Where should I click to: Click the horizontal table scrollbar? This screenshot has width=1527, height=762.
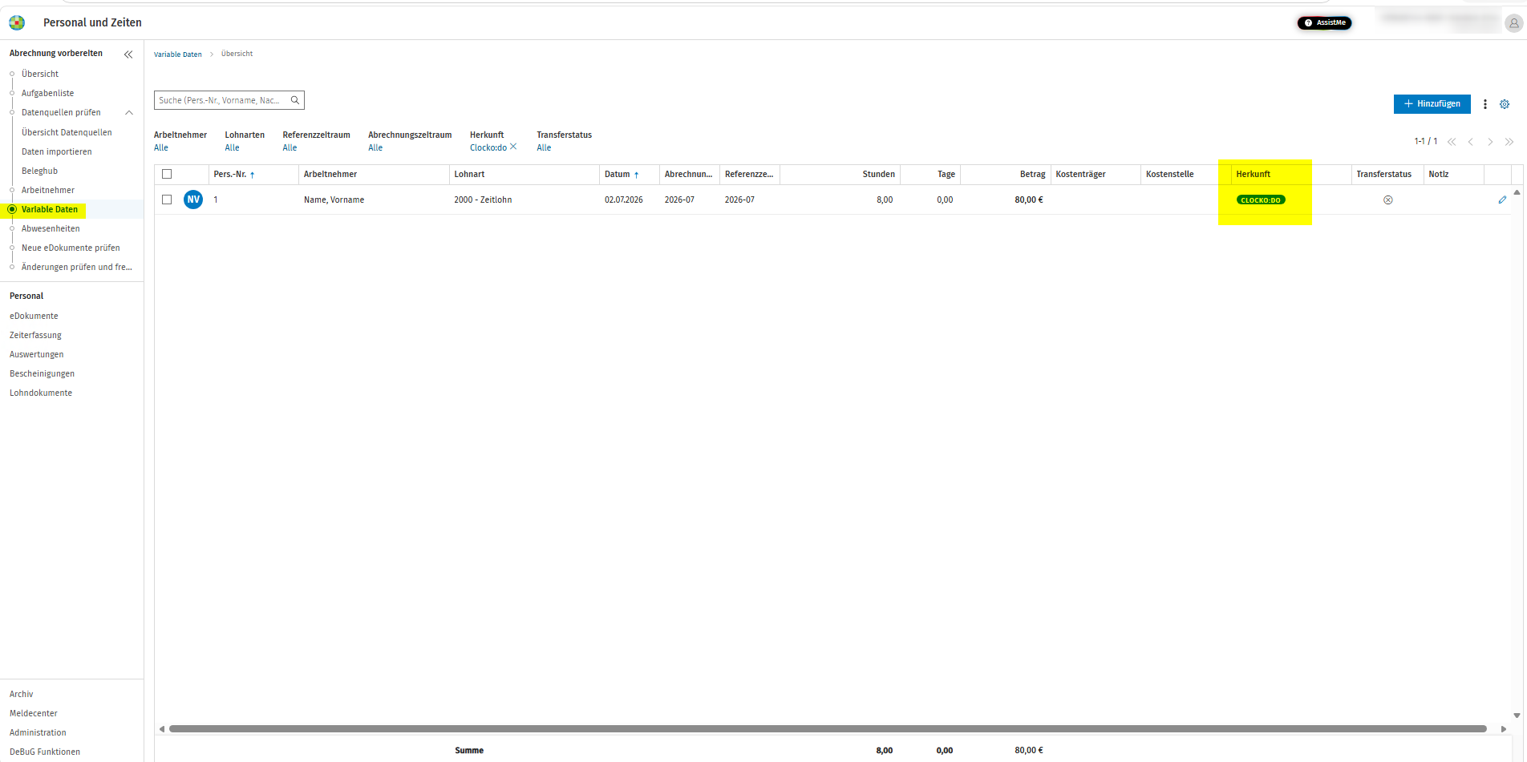(828, 728)
